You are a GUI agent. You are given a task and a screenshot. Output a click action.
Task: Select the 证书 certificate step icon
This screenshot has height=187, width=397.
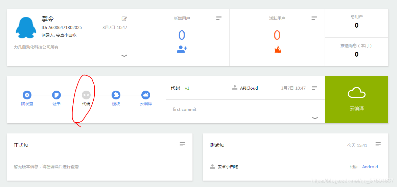pos(56,95)
